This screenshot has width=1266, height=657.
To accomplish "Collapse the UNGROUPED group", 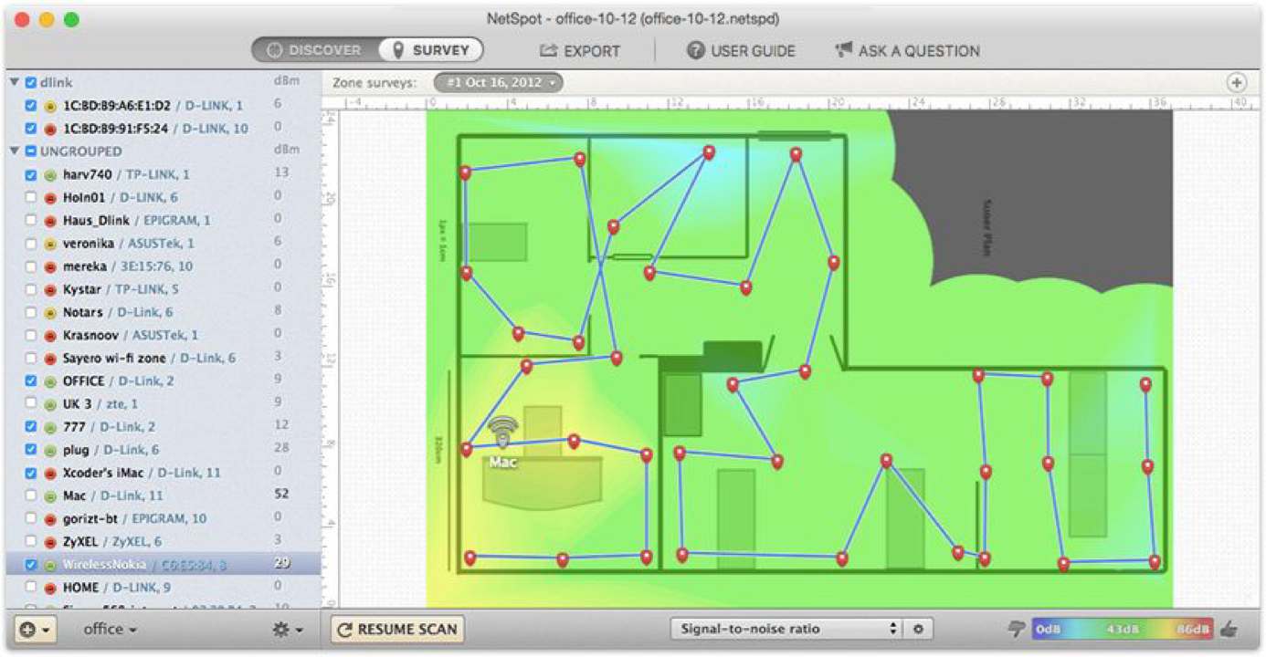I will pyautogui.click(x=15, y=151).
